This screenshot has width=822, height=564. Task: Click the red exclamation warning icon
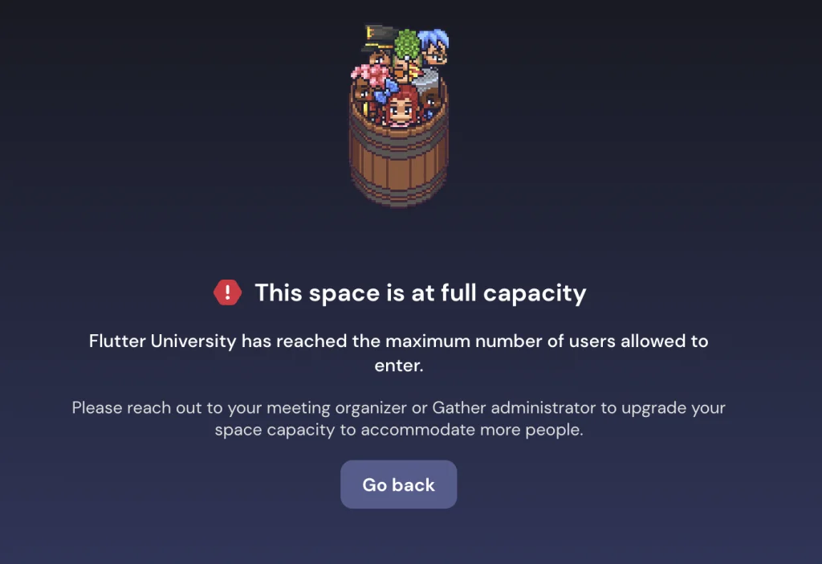coord(227,292)
